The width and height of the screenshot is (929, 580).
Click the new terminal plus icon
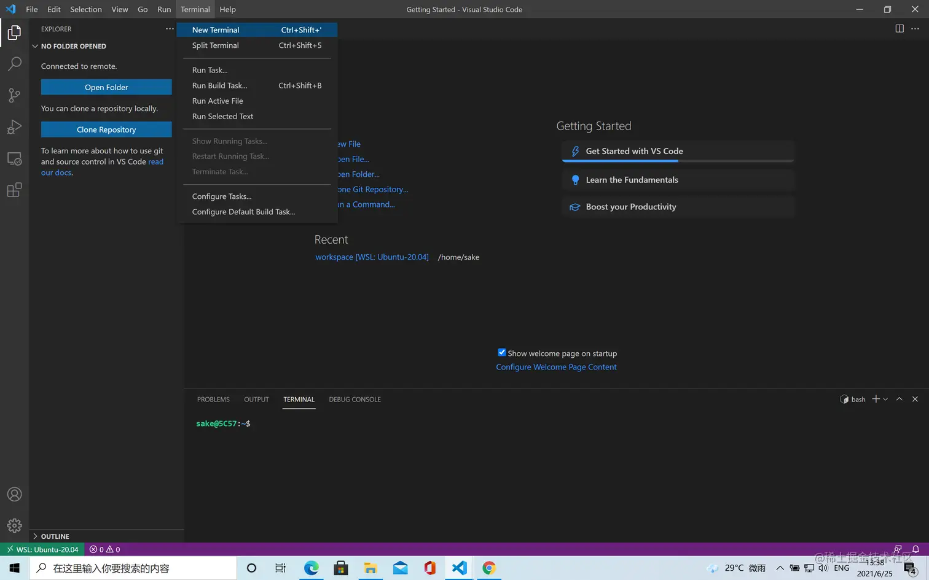(876, 399)
